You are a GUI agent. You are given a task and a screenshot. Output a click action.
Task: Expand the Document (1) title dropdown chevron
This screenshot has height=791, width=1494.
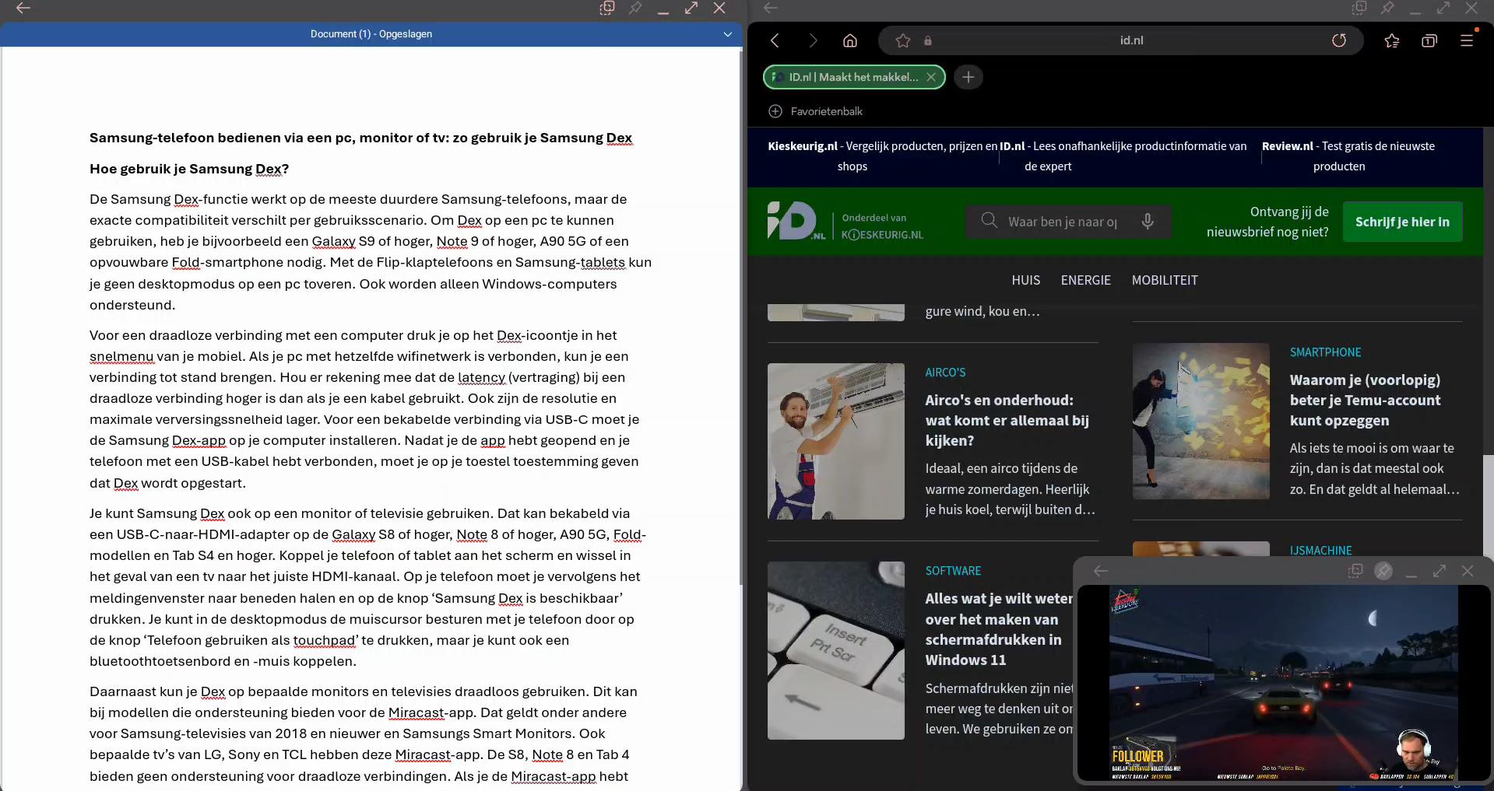[x=726, y=34]
